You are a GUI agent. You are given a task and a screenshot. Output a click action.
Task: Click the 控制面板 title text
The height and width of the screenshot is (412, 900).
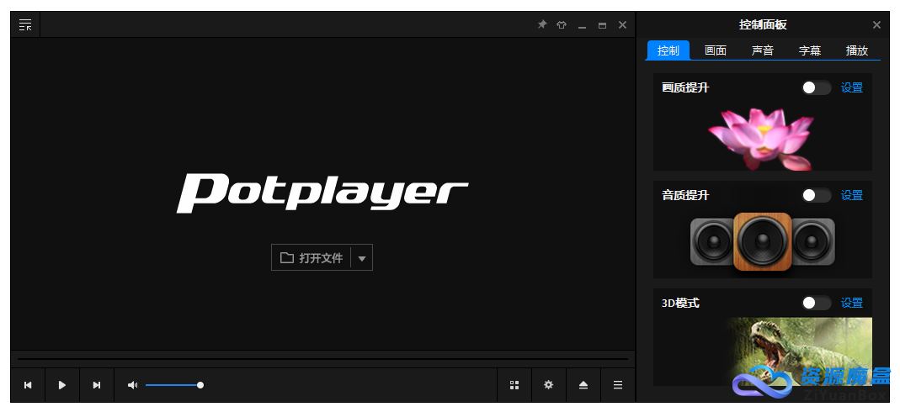[763, 24]
